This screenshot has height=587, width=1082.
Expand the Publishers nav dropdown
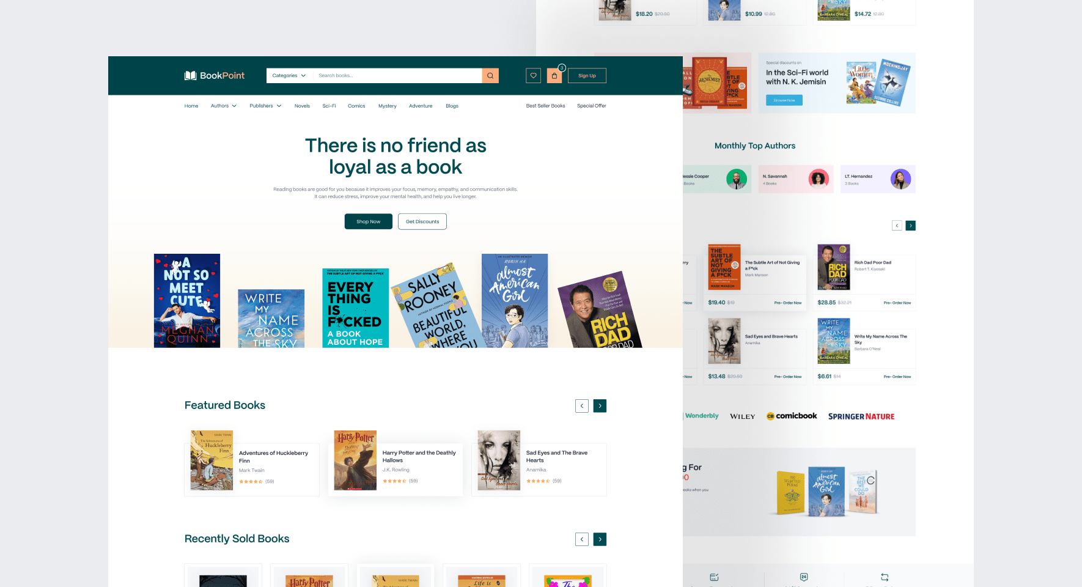pos(265,106)
